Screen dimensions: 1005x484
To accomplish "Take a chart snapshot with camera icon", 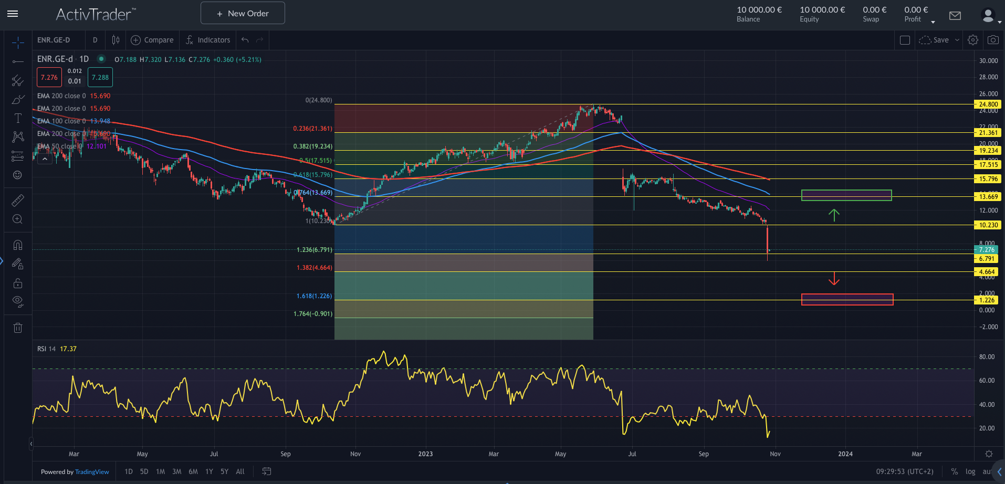I will [993, 40].
